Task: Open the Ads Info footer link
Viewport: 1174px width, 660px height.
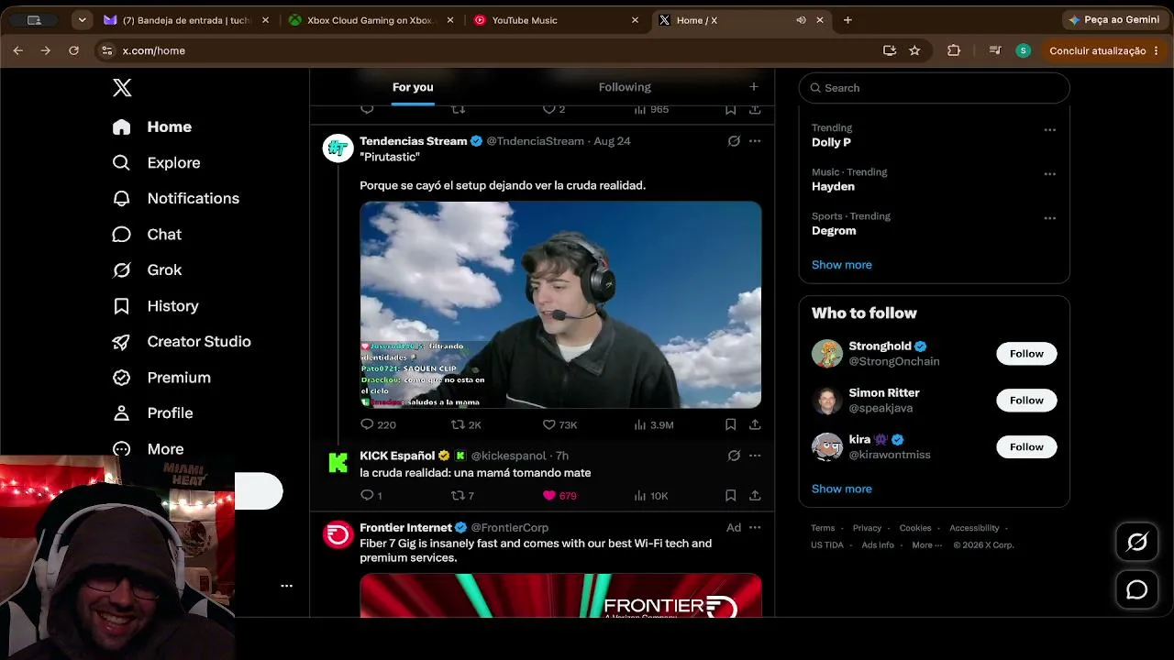Action: click(878, 545)
